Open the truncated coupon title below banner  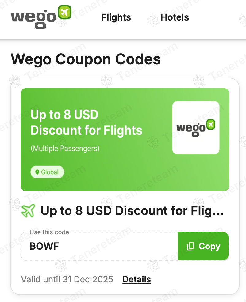(132, 211)
